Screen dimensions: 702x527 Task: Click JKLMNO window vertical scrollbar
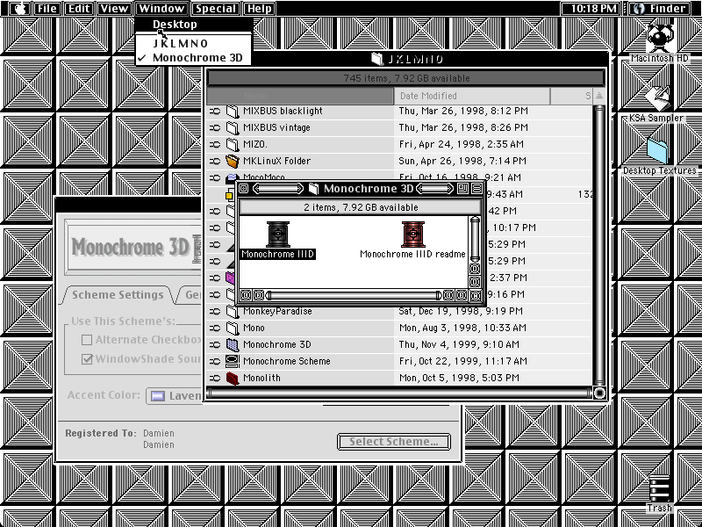pyautogui.click(x=599, y=246)
